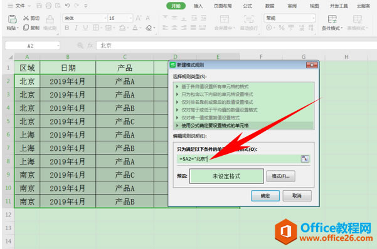Click the Center text horizontally icon
The width and height of the screenshot is (377, 249).
coord(174,28)
